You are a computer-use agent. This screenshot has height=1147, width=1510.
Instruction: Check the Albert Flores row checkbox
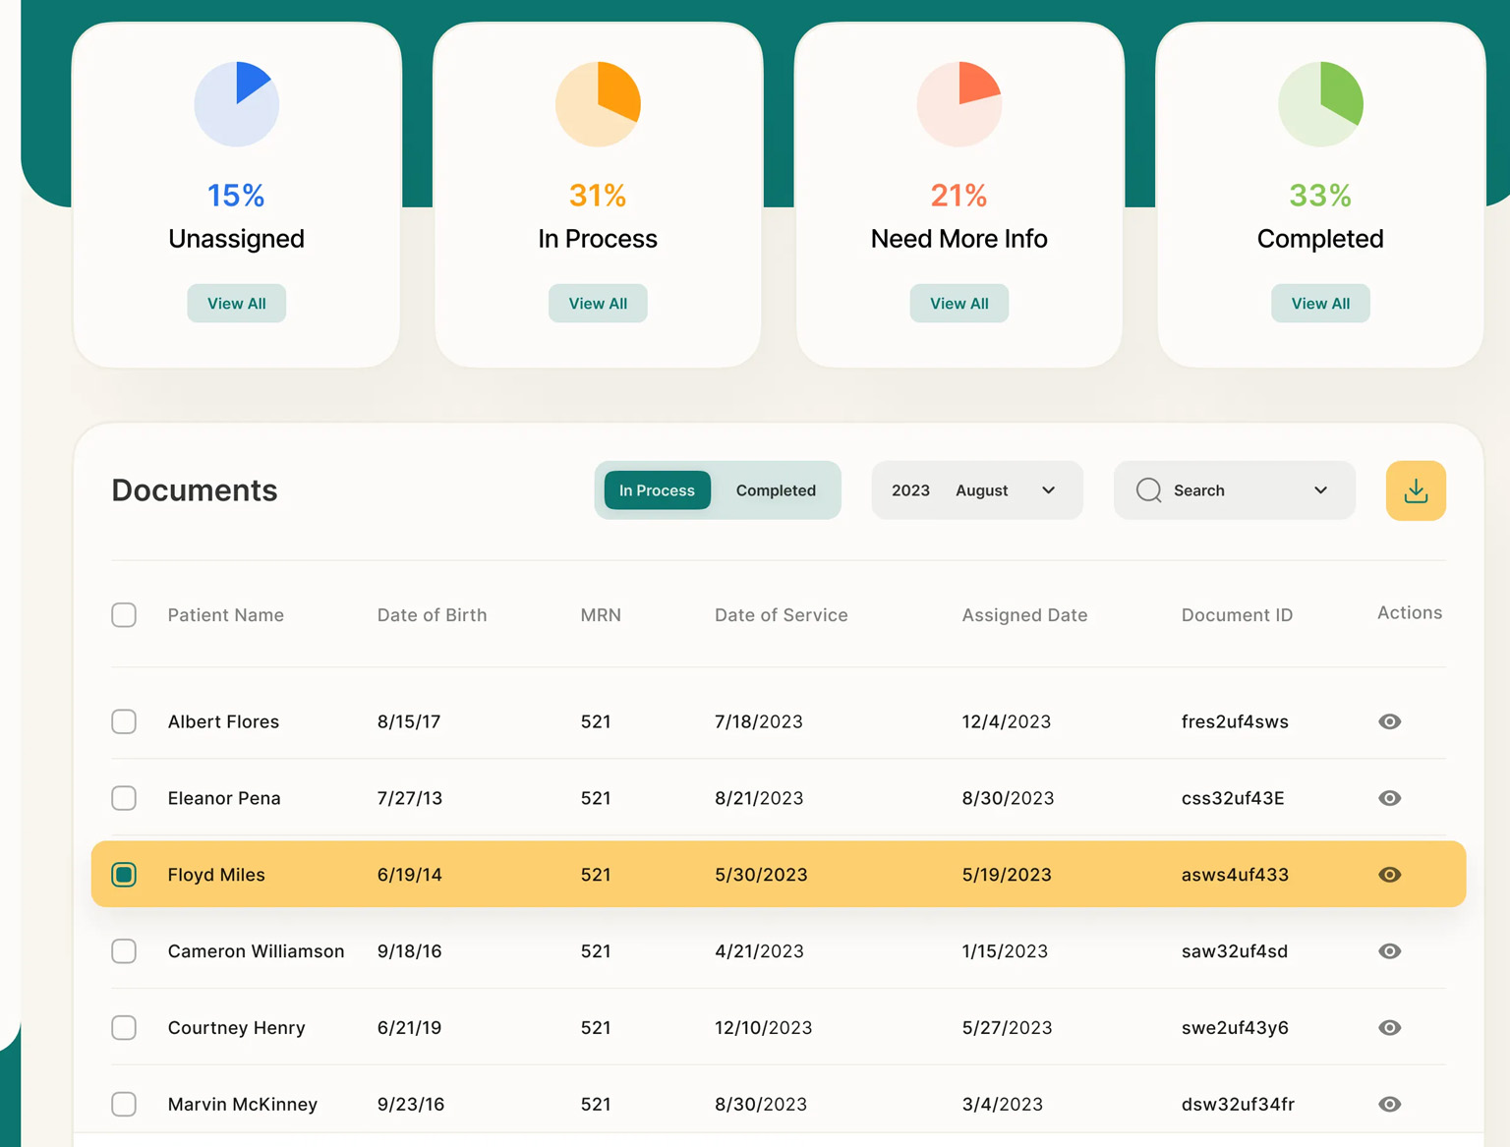(124, 721)
